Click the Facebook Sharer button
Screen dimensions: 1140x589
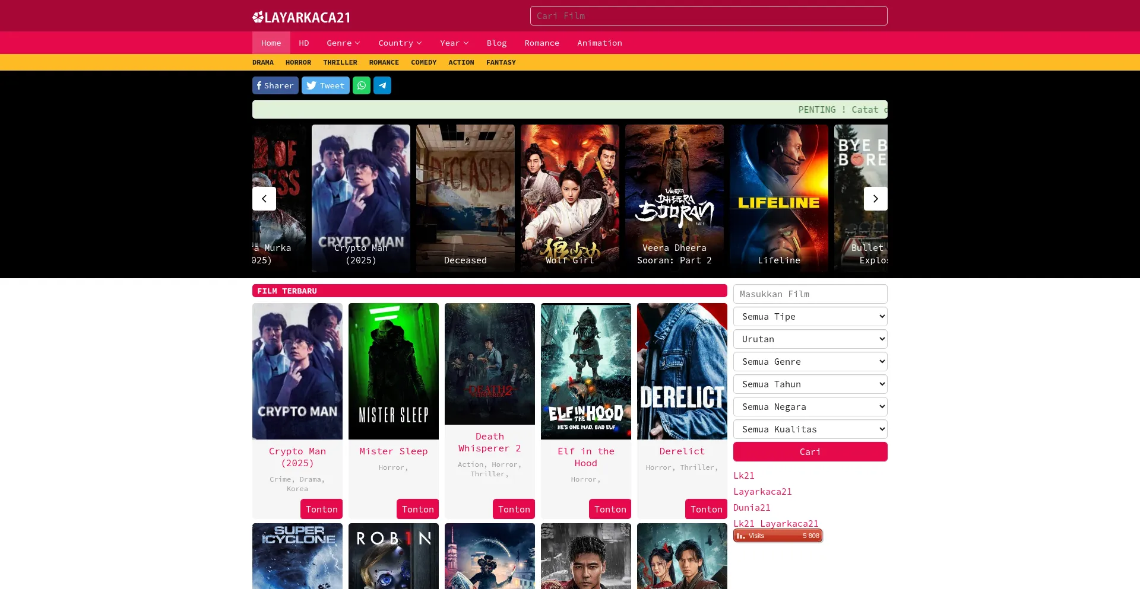click(275, 85)
